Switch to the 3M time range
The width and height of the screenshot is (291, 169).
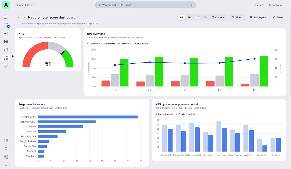pos(189,17)
